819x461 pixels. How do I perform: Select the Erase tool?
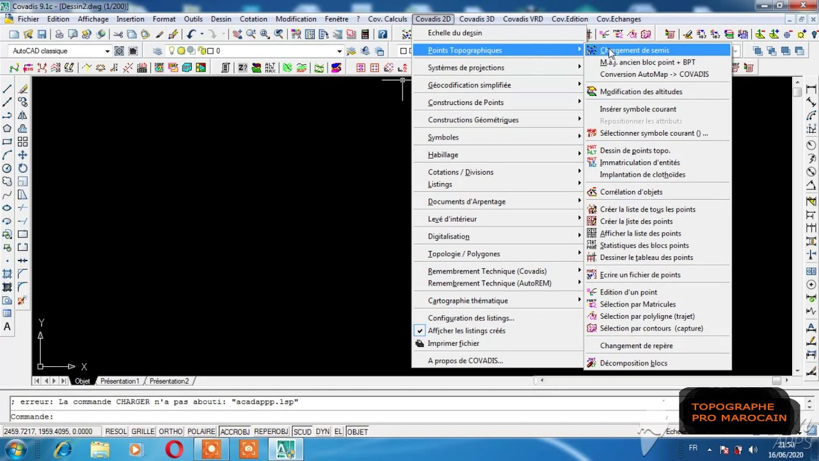pos(22,89)
